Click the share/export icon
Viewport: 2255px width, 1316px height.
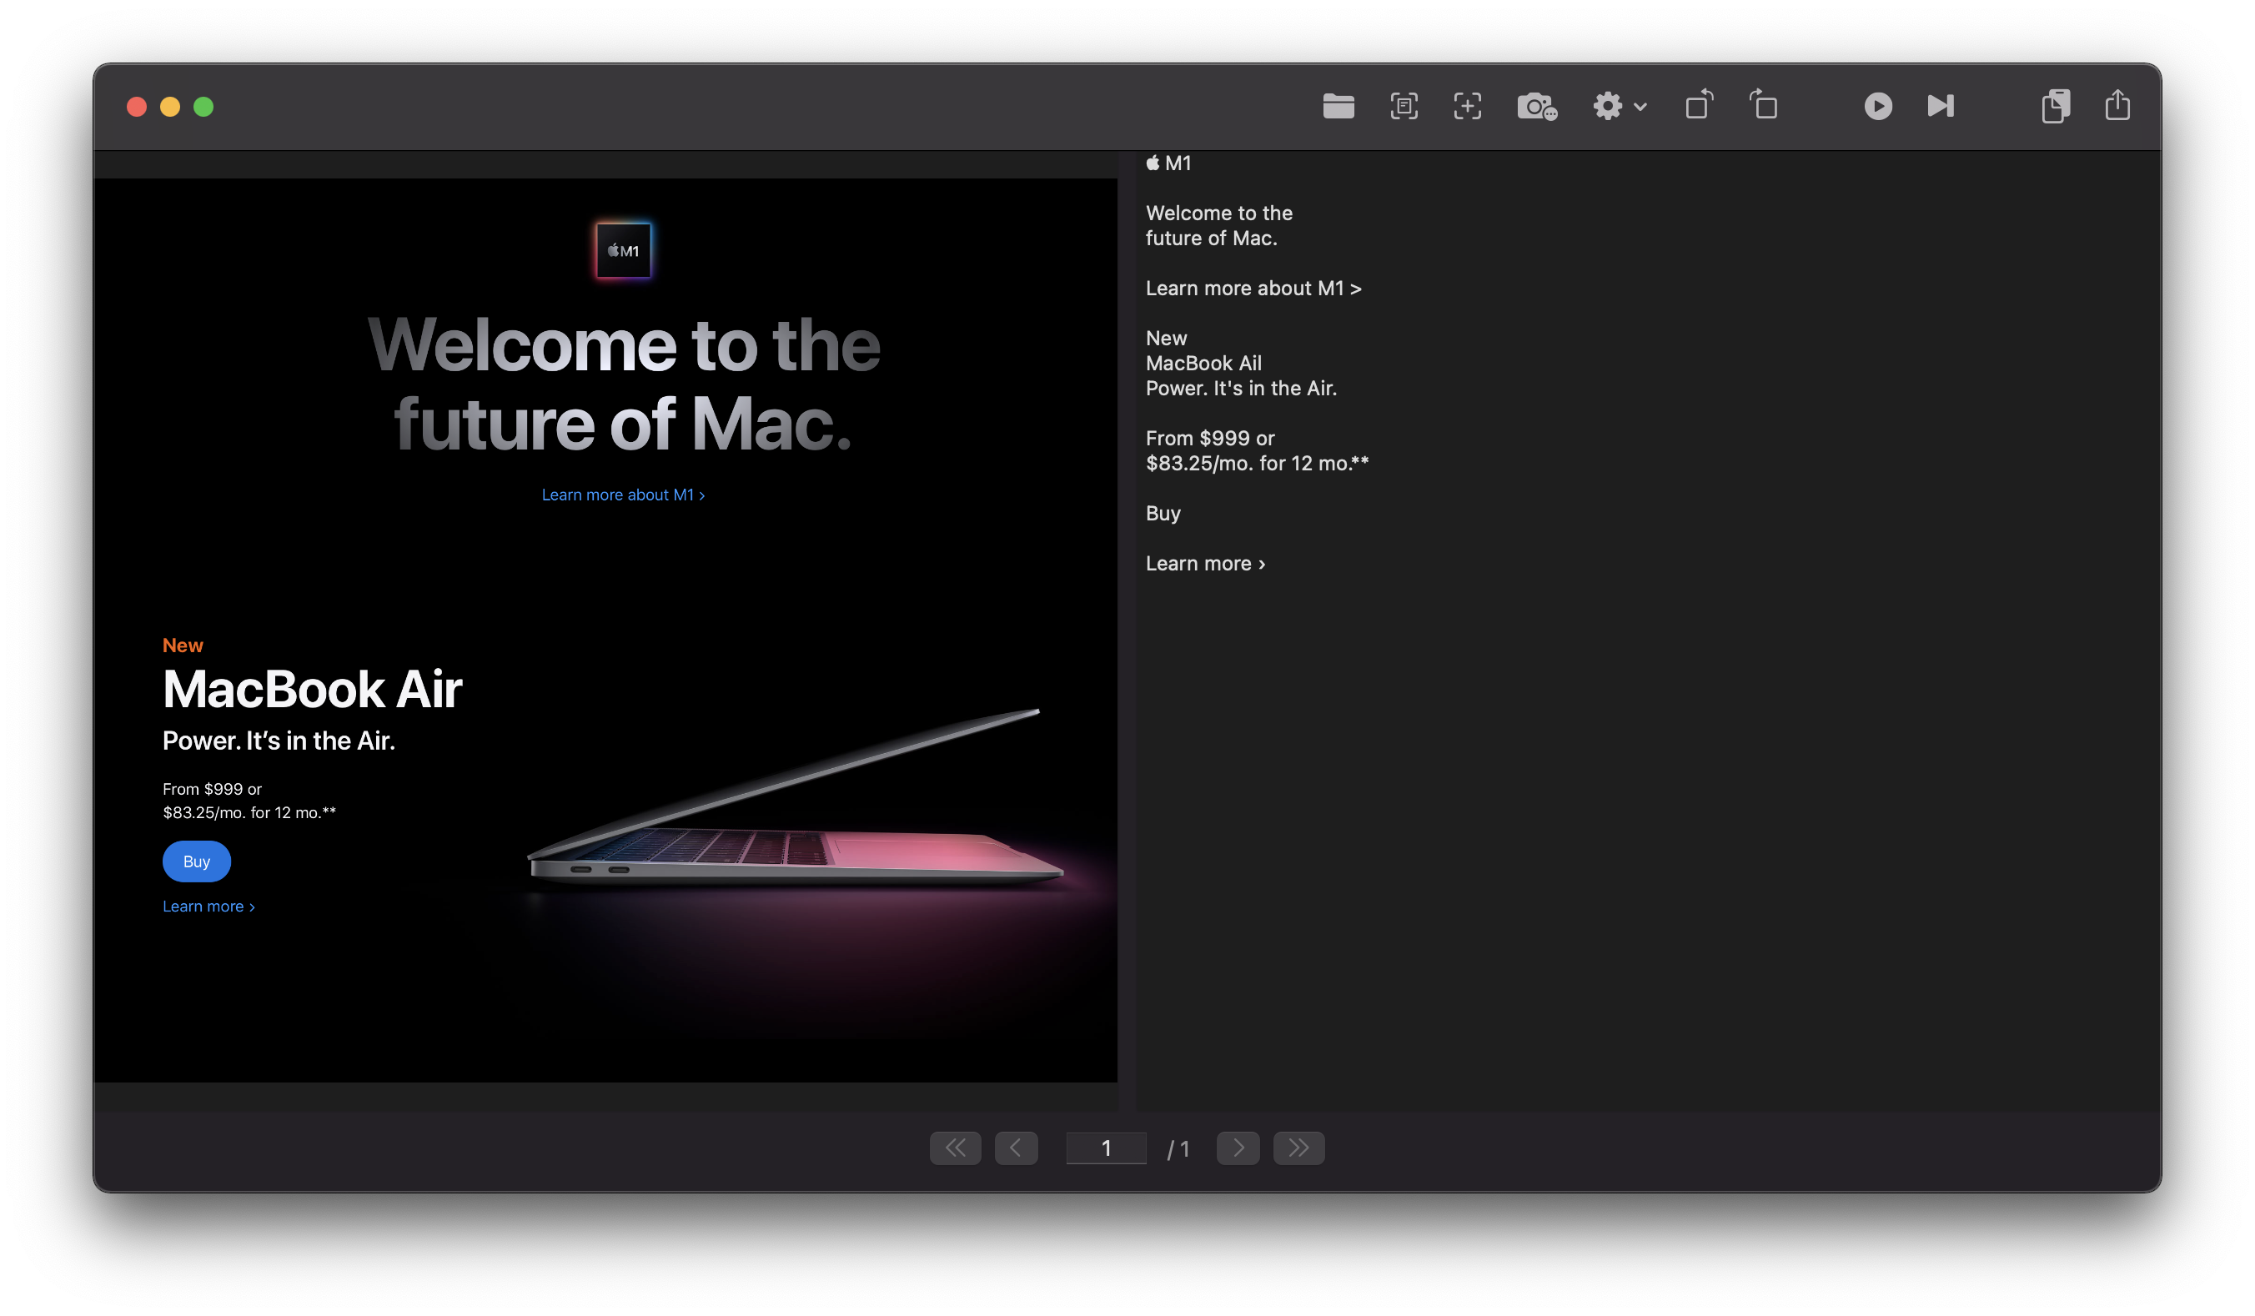pos(2119,105)
